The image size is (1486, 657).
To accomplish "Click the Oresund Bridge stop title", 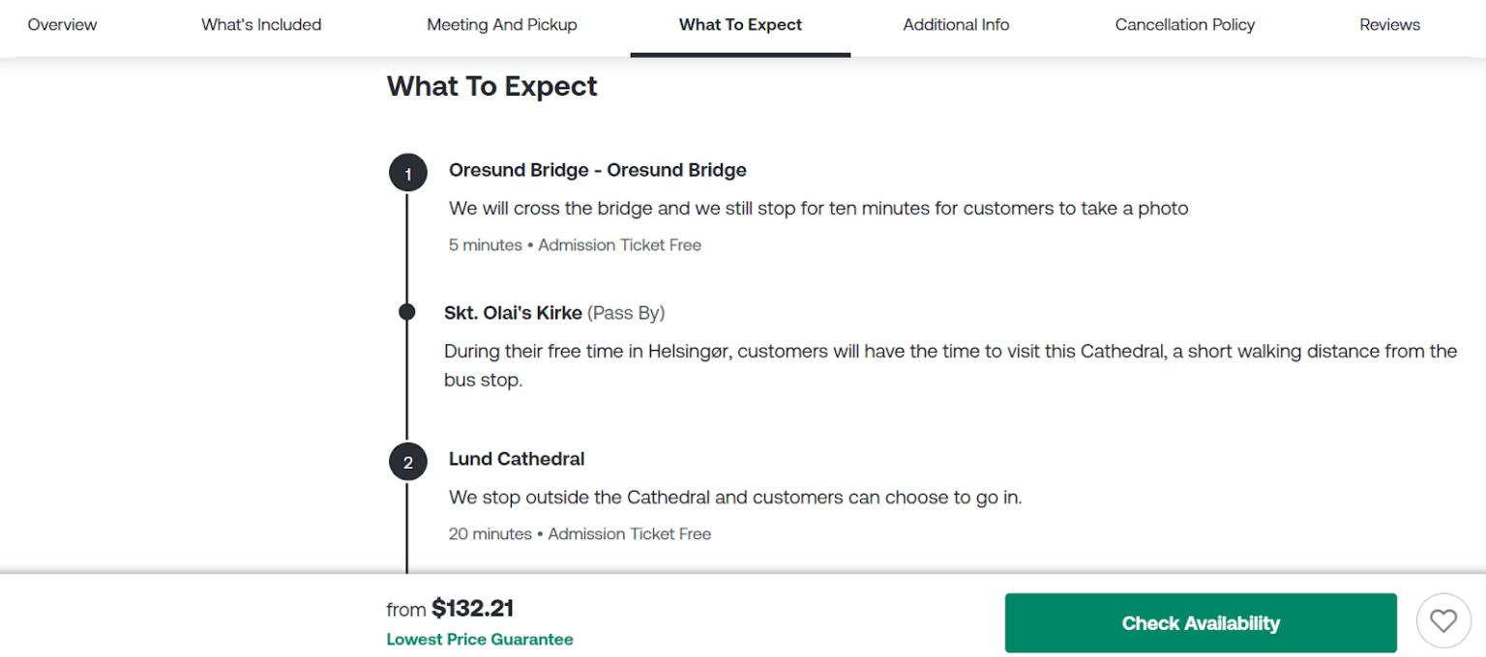I will pyautogui.click(x=597, y=170).
